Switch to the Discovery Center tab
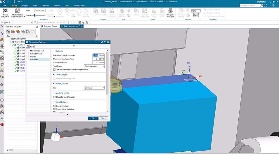 (x=49, y=26)
